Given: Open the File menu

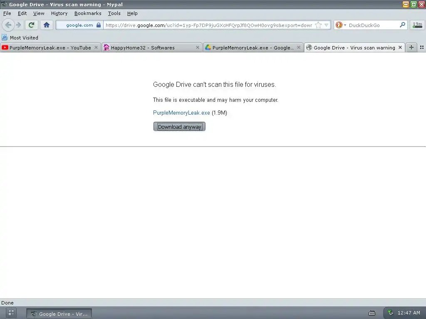Looking at the screenshot, I should pyautogui.click(x=7, y=13).
